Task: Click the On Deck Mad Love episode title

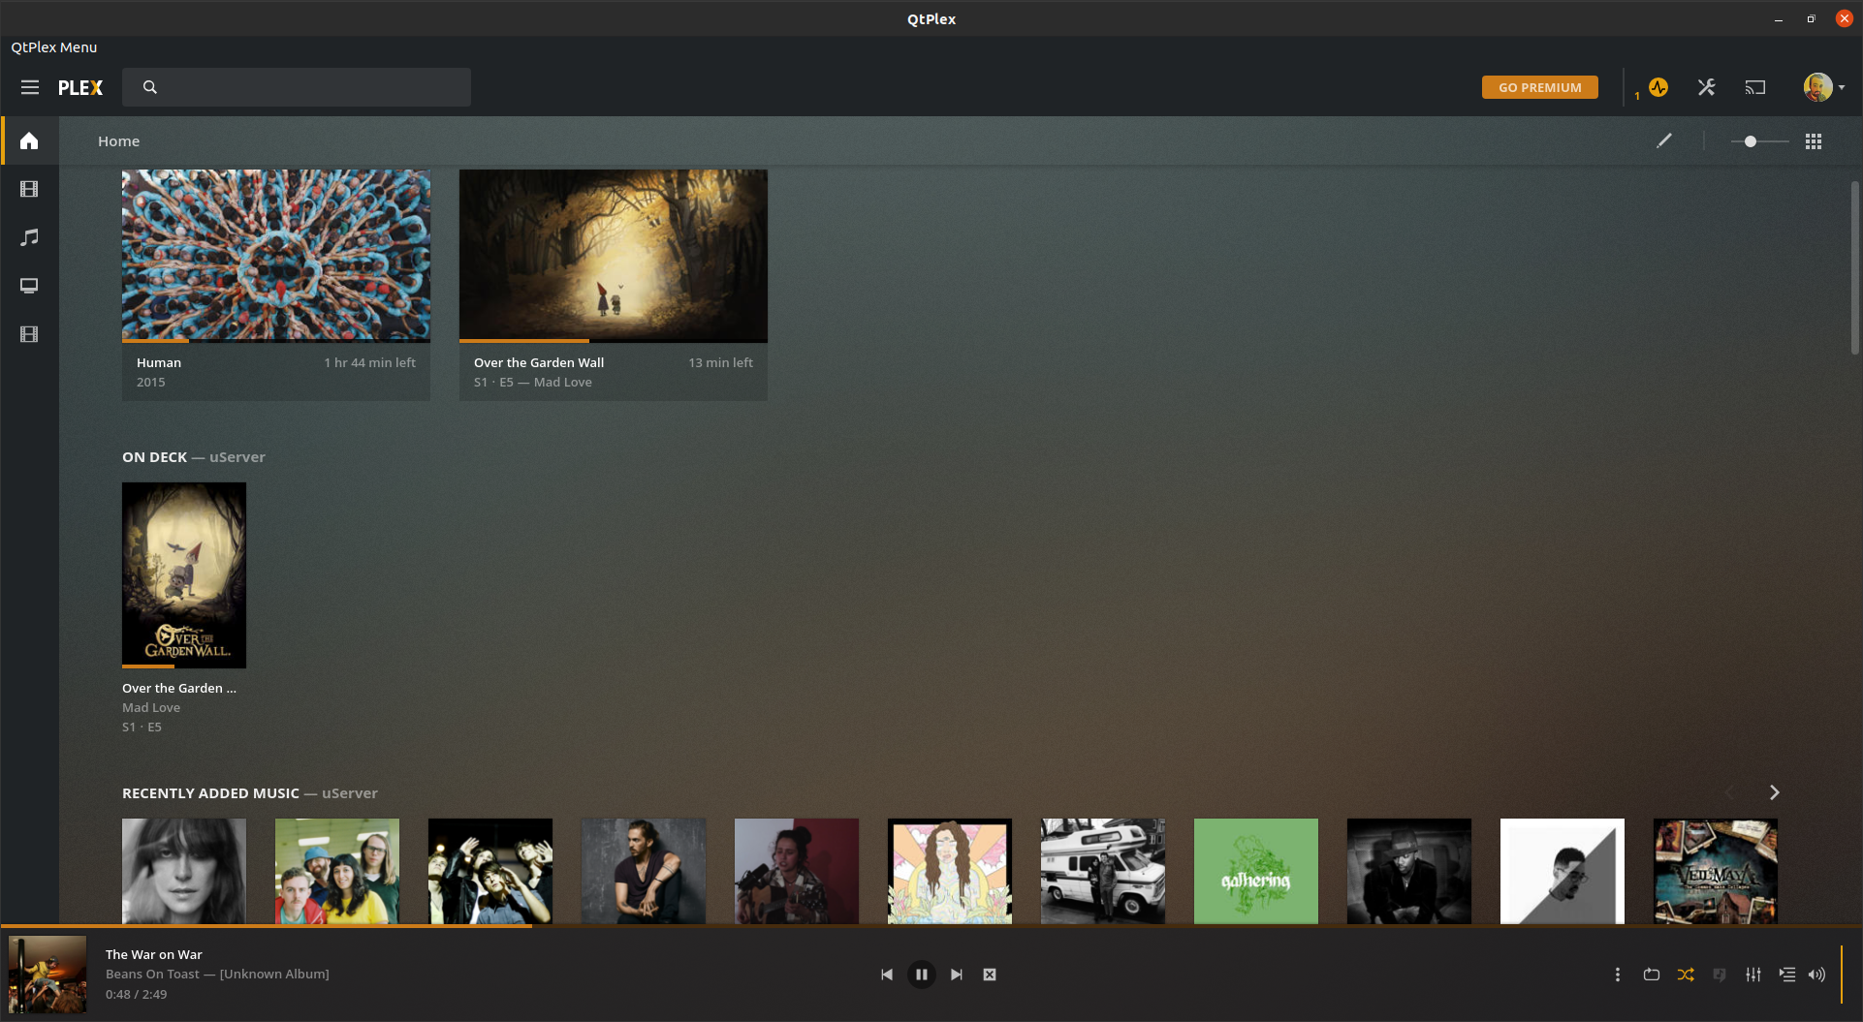Action: point(151,707)
